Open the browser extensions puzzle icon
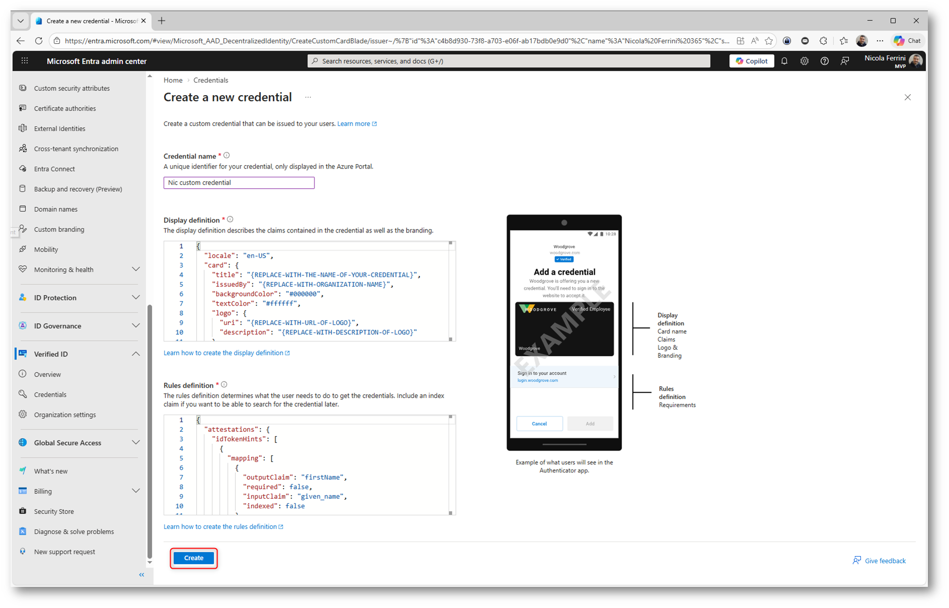Viewport: 949px width, 608px height. tap(823, 41)
